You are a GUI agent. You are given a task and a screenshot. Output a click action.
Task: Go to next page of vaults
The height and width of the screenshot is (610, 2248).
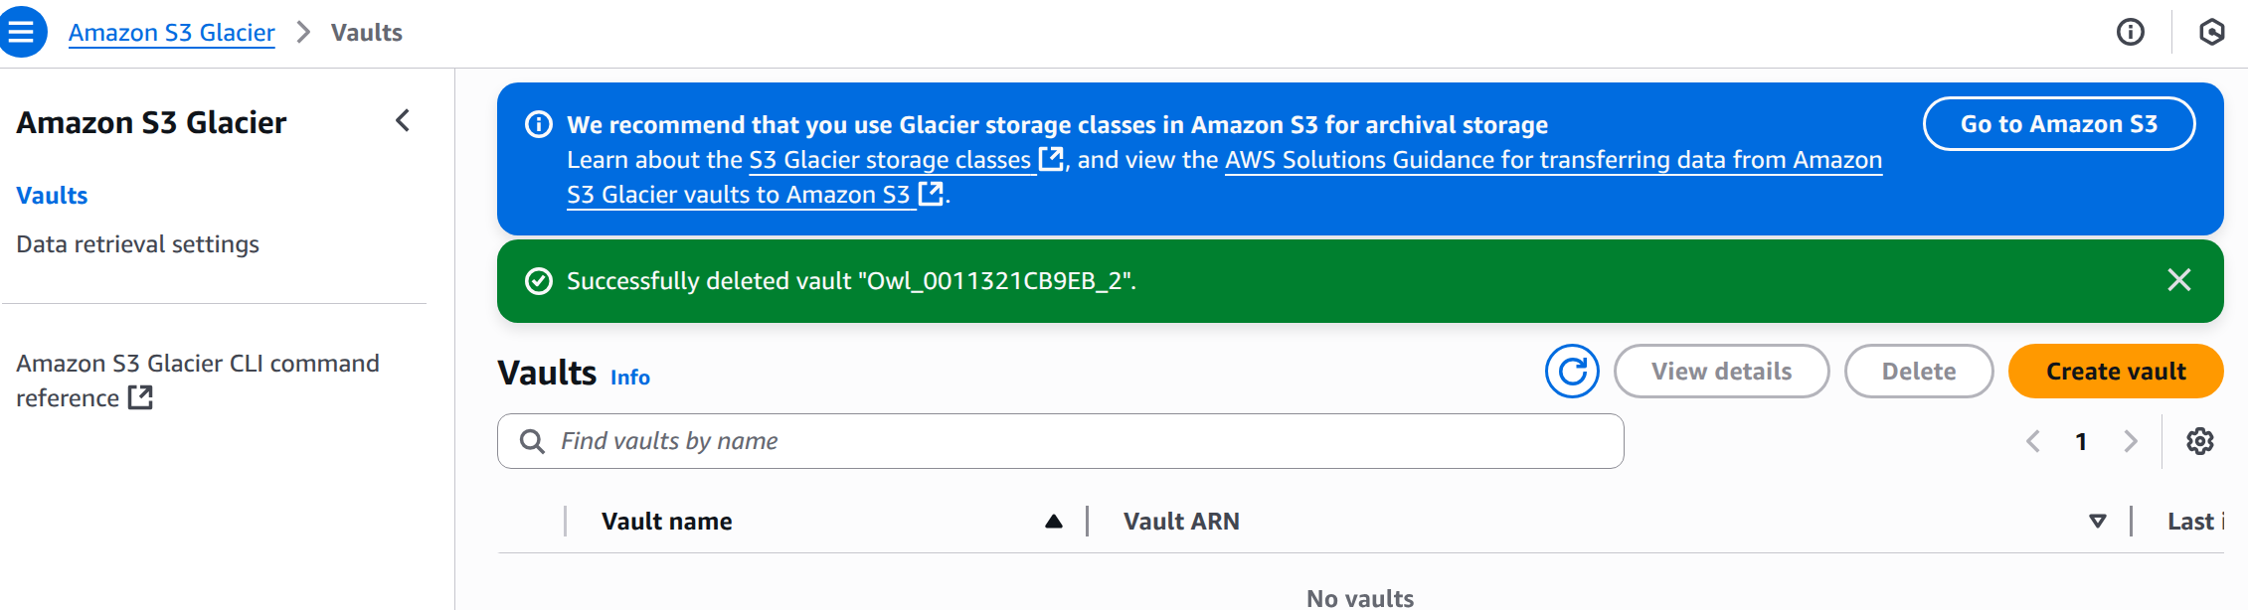point(2130,441)
